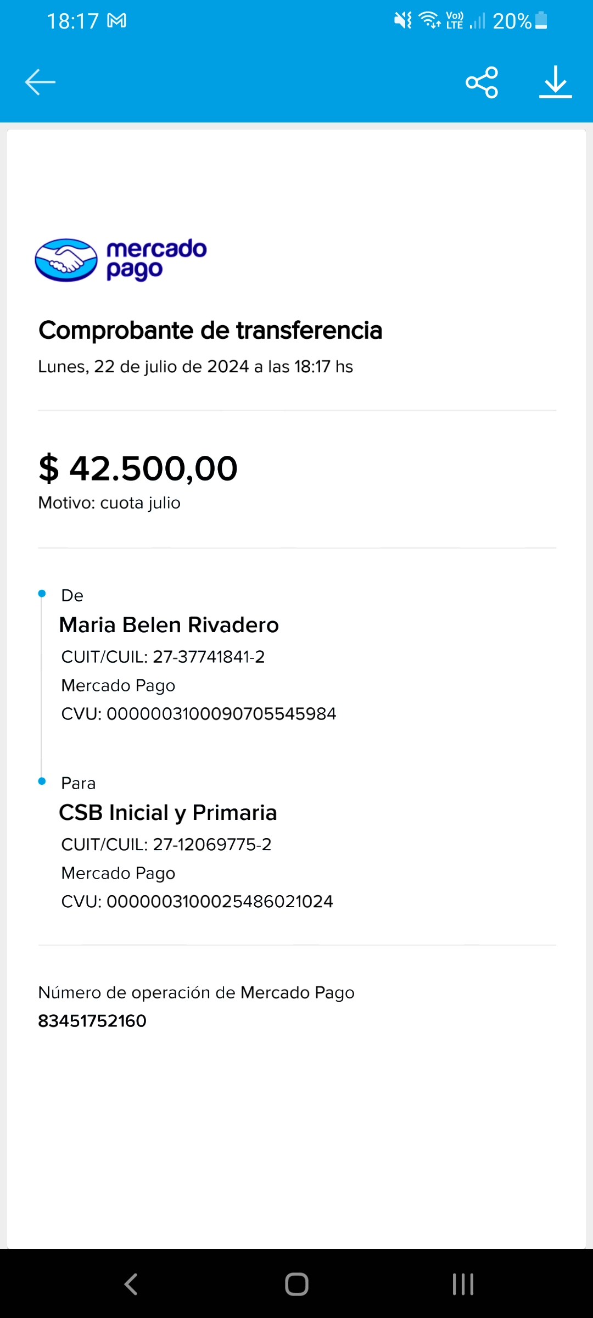Tap the battery indicator in the status bar
The image size is (593, 1318).
point(541,21)
